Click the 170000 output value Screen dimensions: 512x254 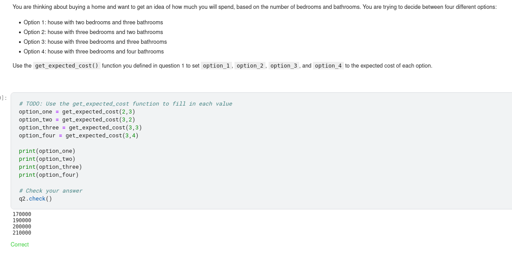tap(22, 214)
